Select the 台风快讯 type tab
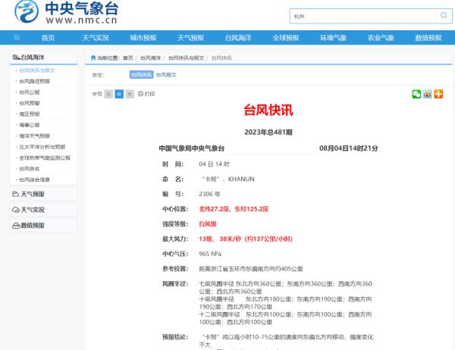The width and height of the screenshot is (455, 350). point(141,75)
